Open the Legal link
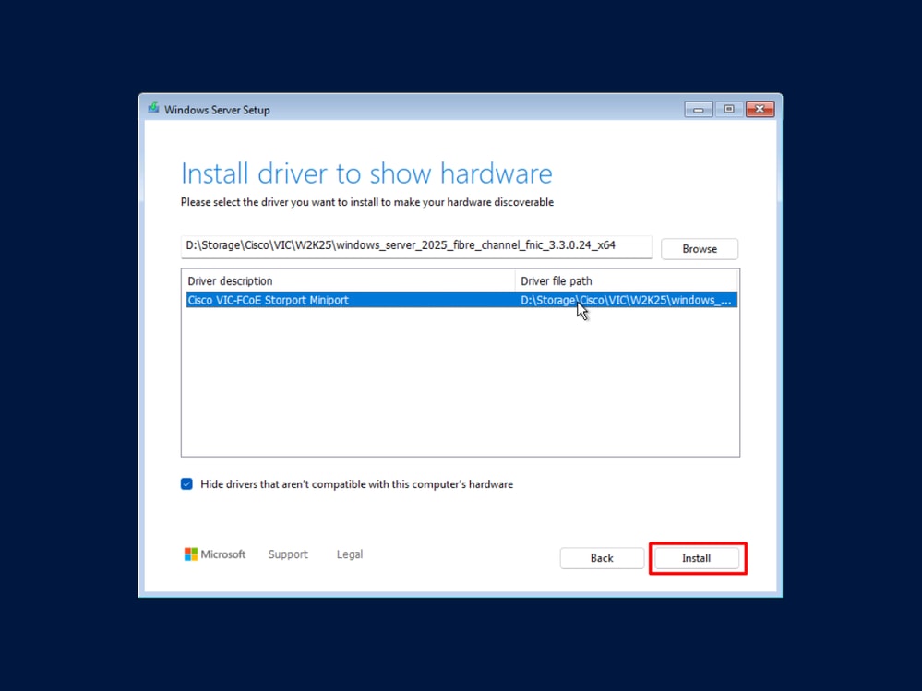Screen dimensions: 922x691 pyautogui.click(x=349, y=554)
